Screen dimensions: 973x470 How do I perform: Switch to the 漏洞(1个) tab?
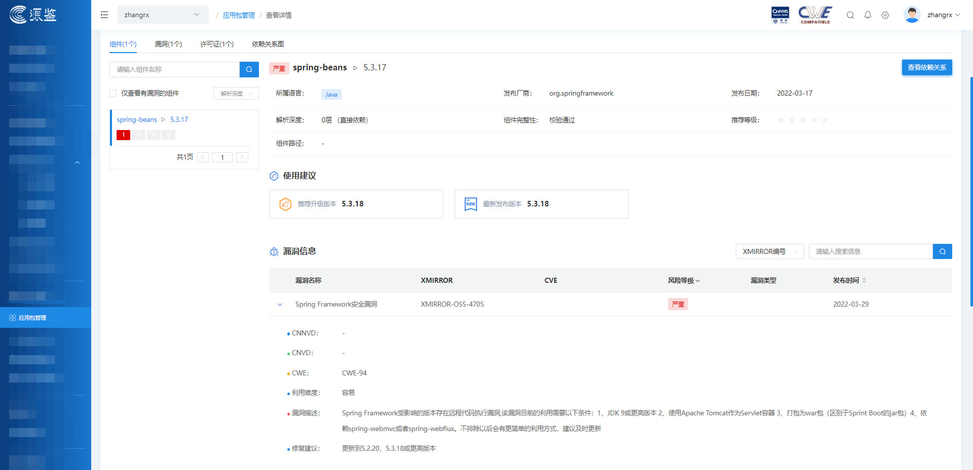point(168,44)
